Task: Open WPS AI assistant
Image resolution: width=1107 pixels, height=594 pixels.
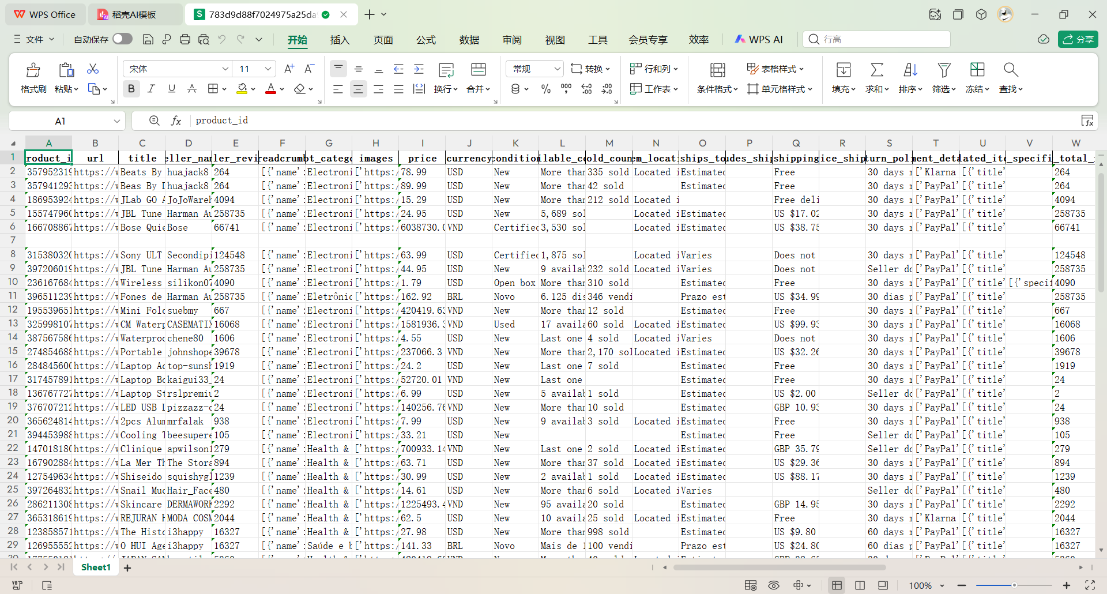Action: [x=759, y=39]
